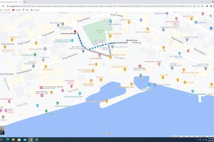The height and width of the screenshot is (142, 214).
Task: Click the Church of Saint Haralambos marker
Action: pos(206,69)
